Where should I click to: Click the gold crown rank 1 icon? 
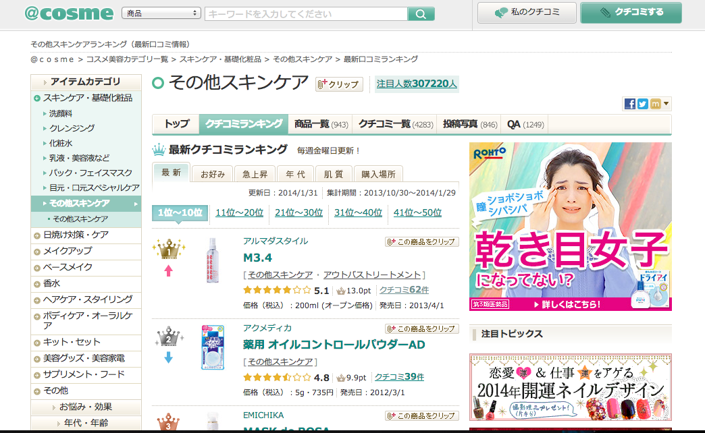[x=169, y=249]
